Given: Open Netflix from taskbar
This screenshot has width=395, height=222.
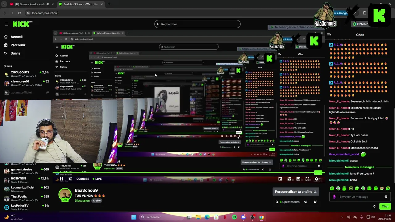Looking at the screenshot, I should pyautogui.click(x=225, y=217).
